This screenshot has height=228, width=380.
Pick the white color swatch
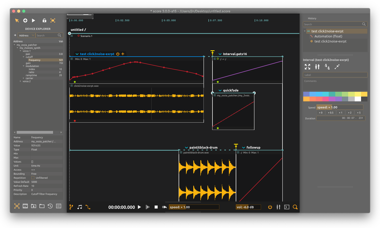tap(358, 99)
